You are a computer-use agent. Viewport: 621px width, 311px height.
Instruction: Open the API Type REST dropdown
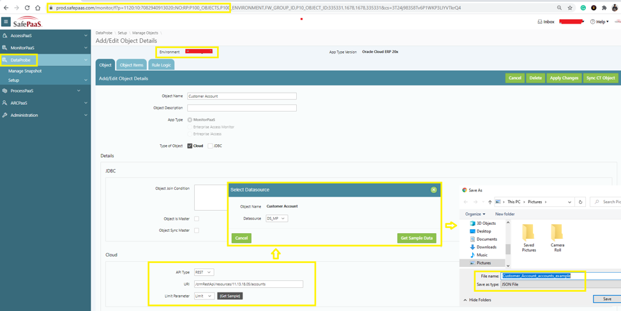[204, 272]
